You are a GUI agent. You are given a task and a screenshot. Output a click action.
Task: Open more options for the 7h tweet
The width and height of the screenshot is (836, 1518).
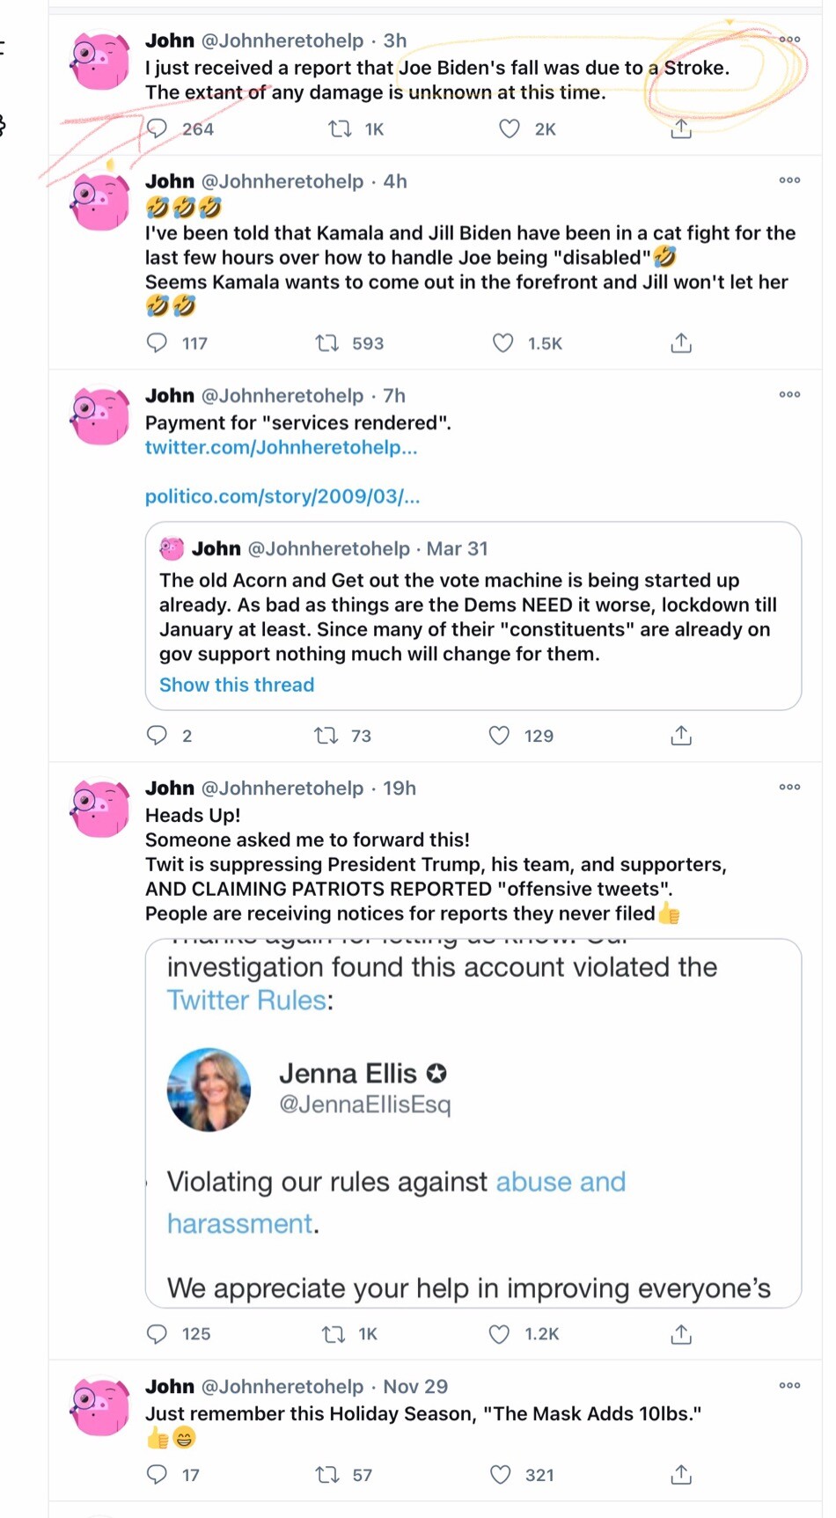tap(789, 395)
